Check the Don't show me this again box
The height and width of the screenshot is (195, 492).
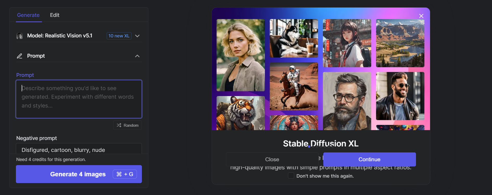pyautogui.click(x=291, y=176)
